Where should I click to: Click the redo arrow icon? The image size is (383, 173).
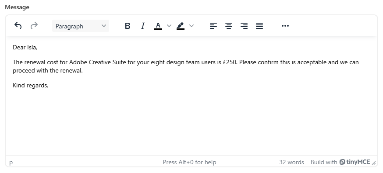[x=34, y=26]
